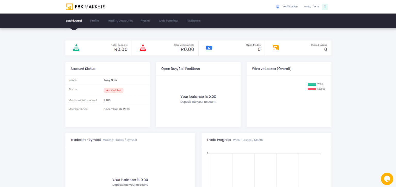Viewport: 396px width, 187px height.
Task: Open the Web Terminal menu
Action: click(168, 21)
